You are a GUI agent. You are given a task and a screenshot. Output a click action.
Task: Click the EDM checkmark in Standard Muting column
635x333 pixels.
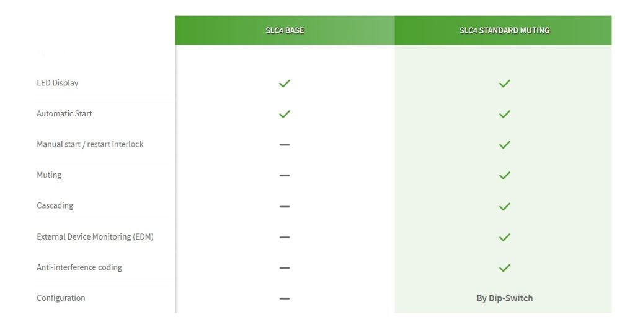click(505, 237)
